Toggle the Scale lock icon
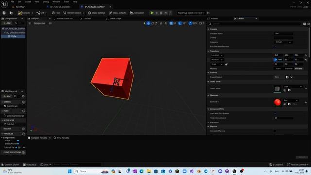311x175 pixels. click(x=226, y=64)
